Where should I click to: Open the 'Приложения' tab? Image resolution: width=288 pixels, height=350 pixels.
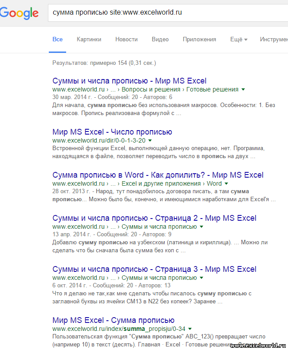(199, 39)
